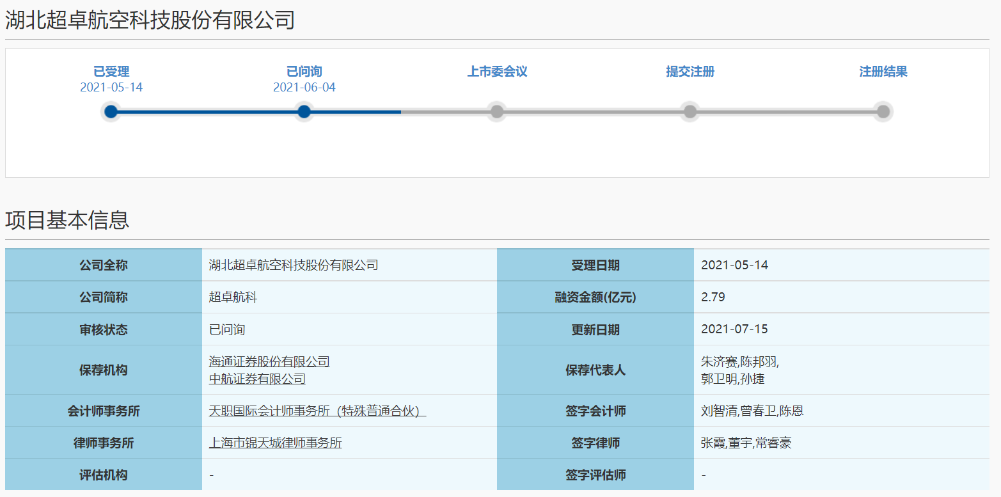Click the 提交注册 stage circle

(x=690, y=111)
